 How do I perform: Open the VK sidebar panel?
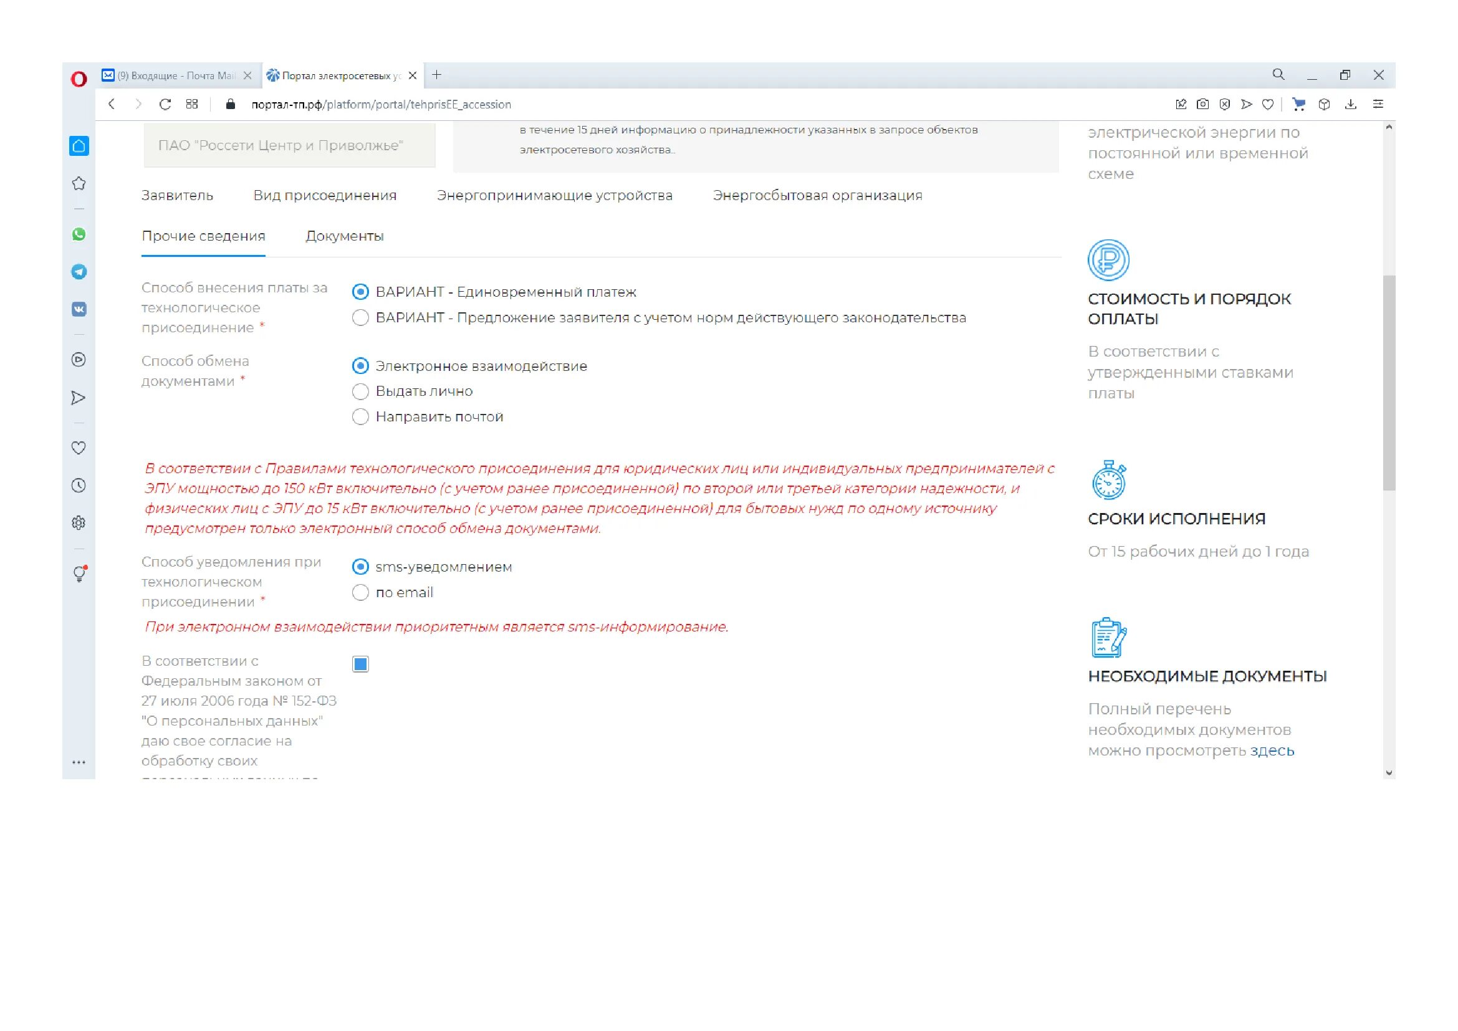click(x=79, y=309)
